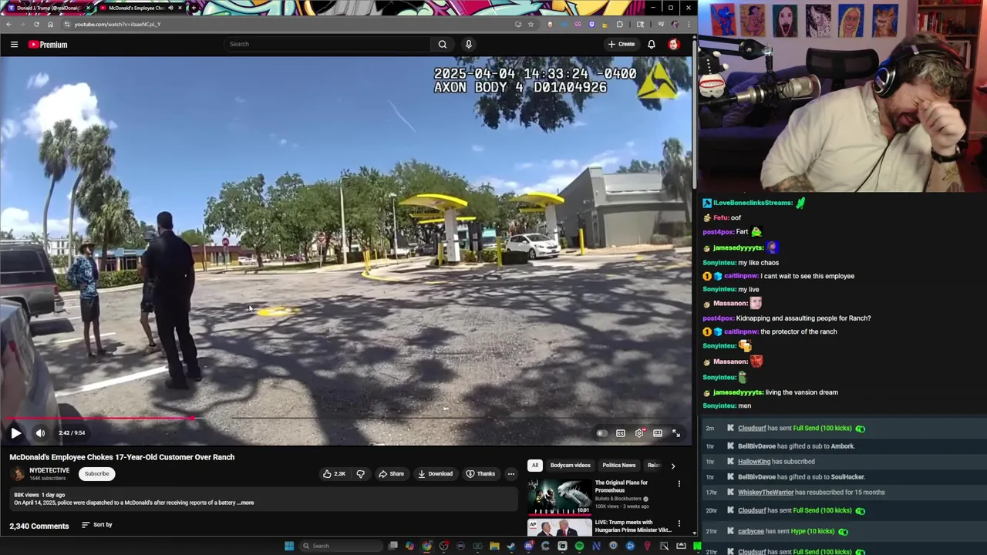Image resolution: width=987 pixels, height=555 pixels.
Task: Share the video
Action: (391, 474)
